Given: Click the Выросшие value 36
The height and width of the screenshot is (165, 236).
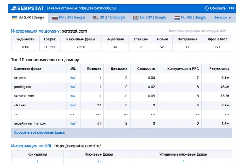Looking at the screenshot, I should [115, 47].
